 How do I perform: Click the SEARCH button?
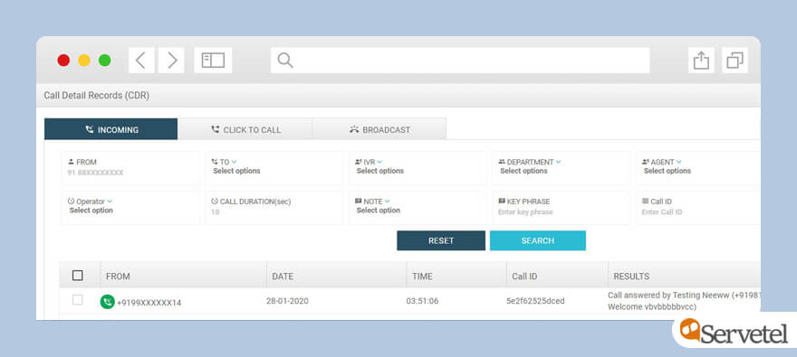(538, 240)
